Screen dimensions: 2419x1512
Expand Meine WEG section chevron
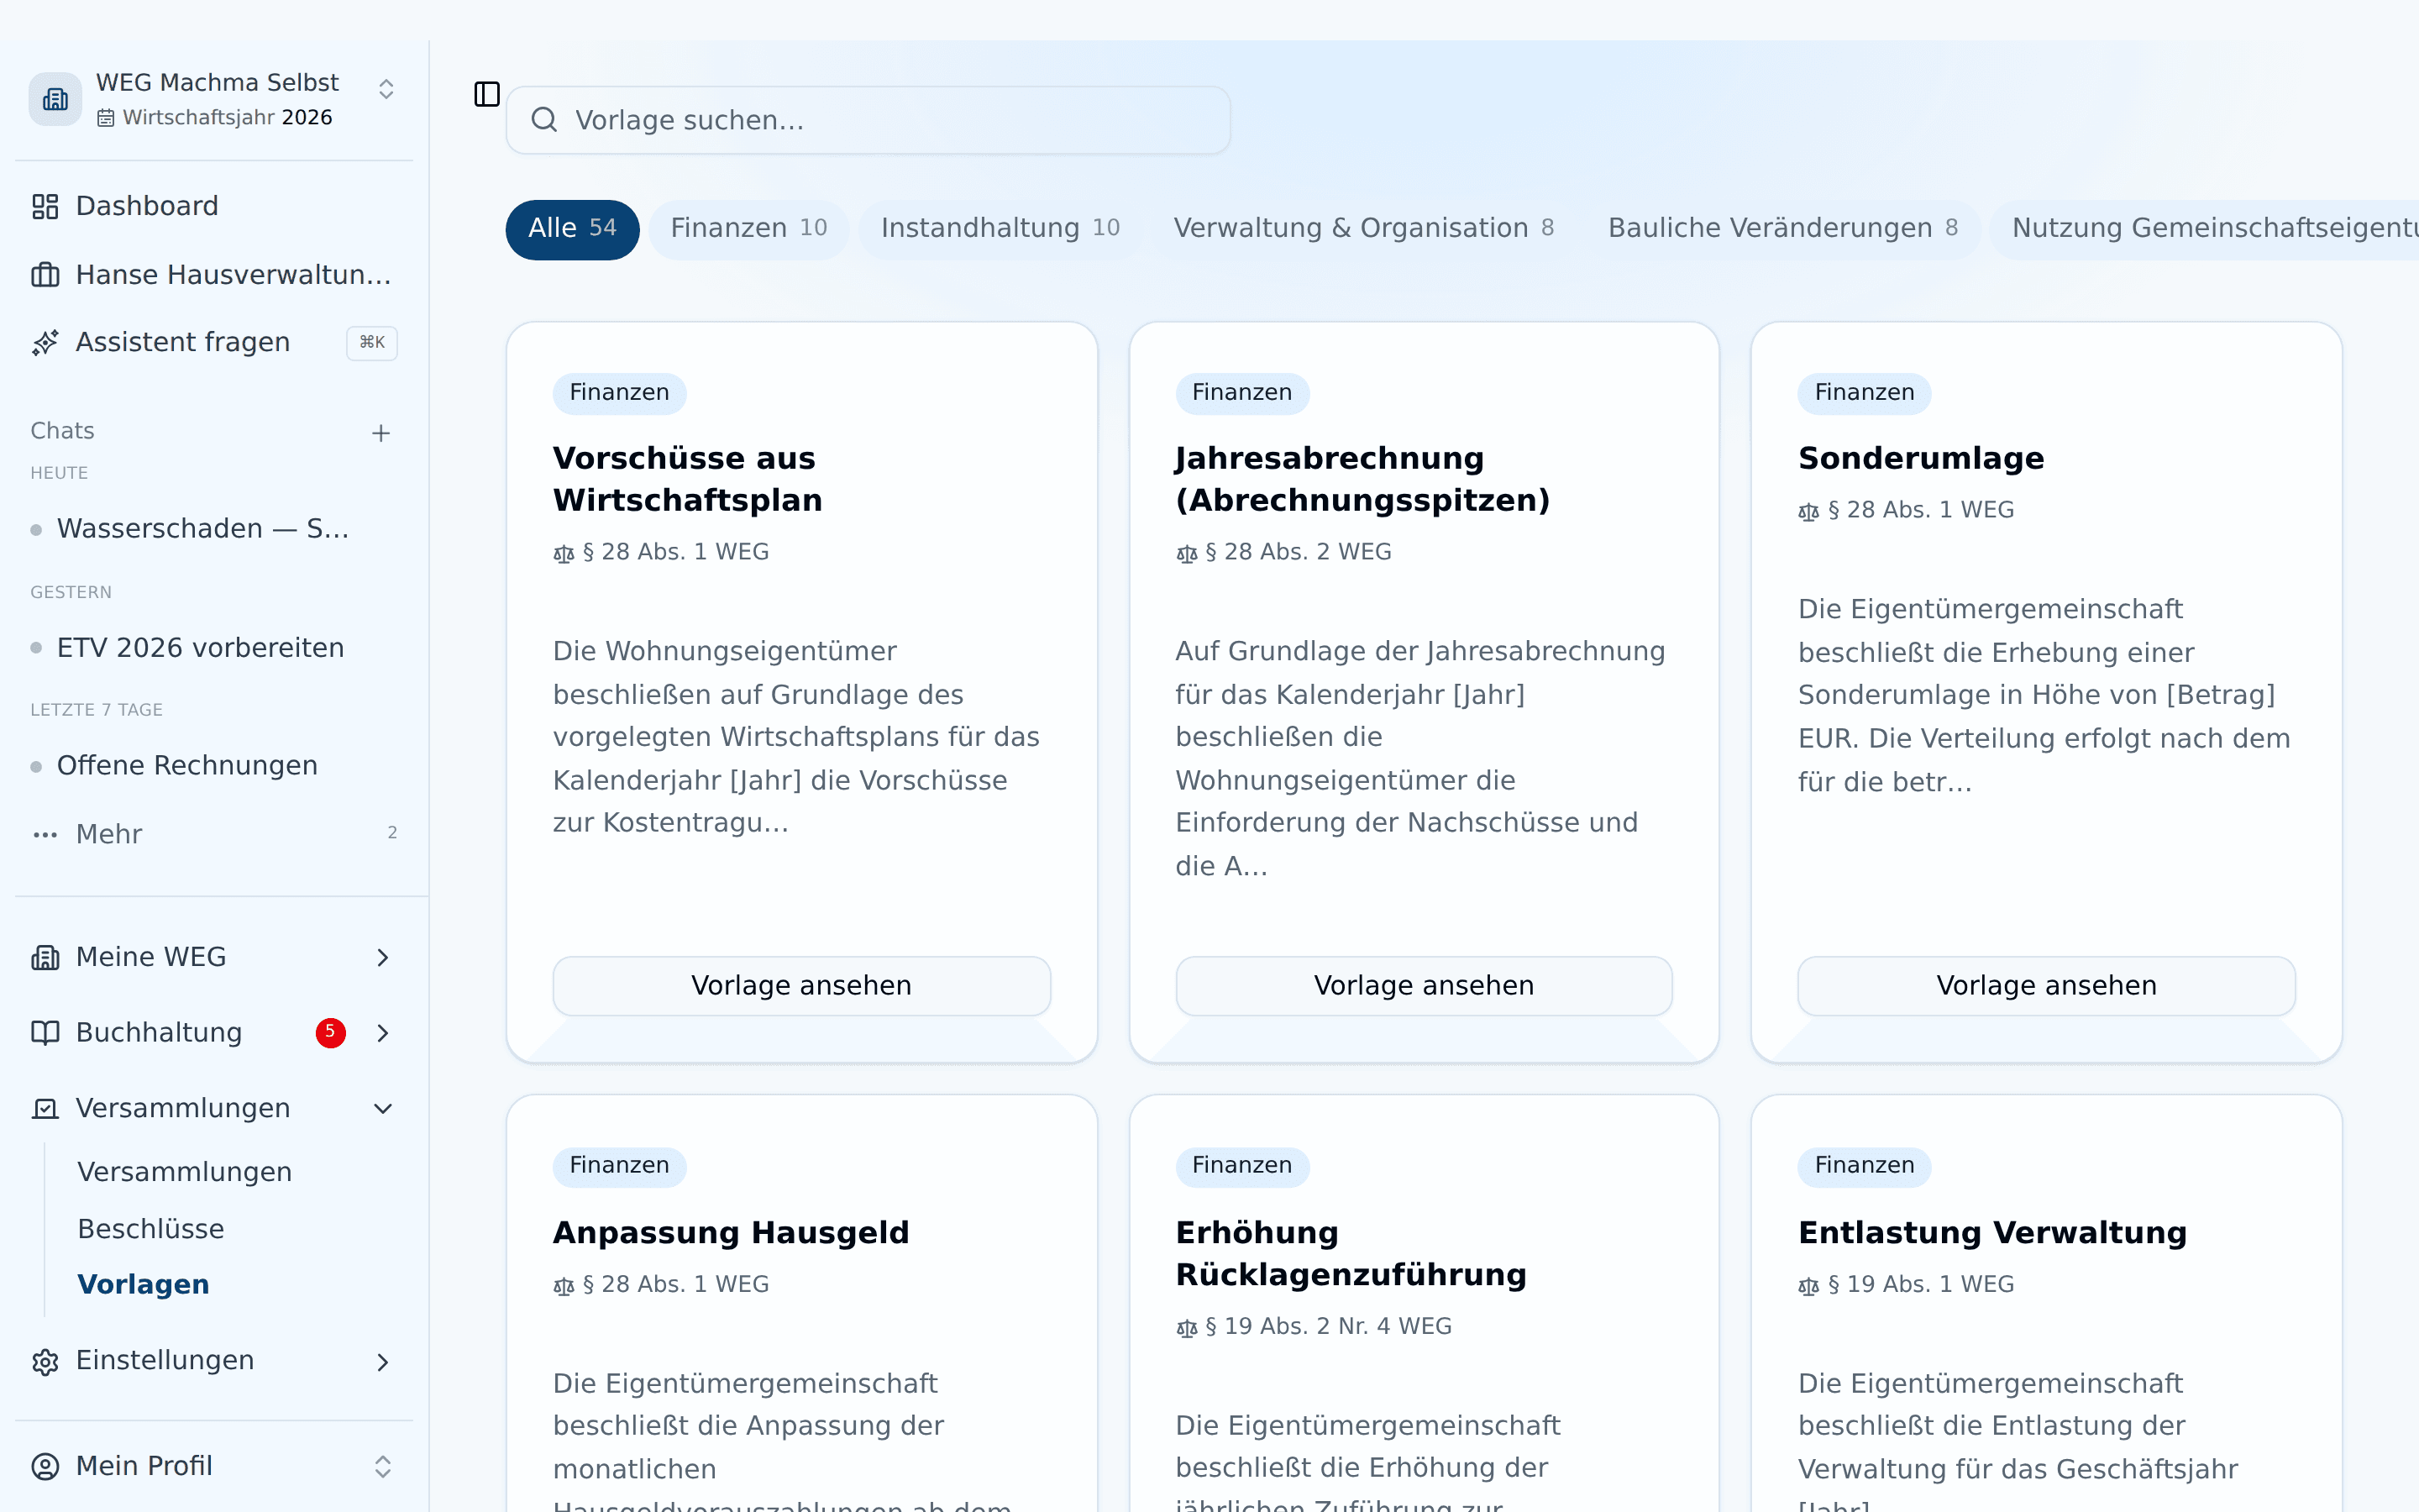pos(383,958)
